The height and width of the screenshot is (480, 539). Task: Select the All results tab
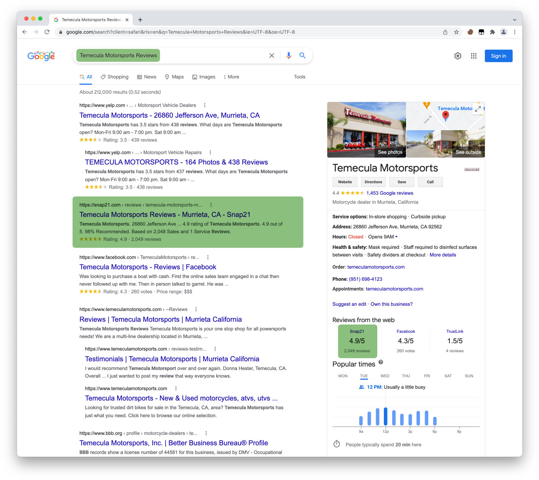(86, 77)
